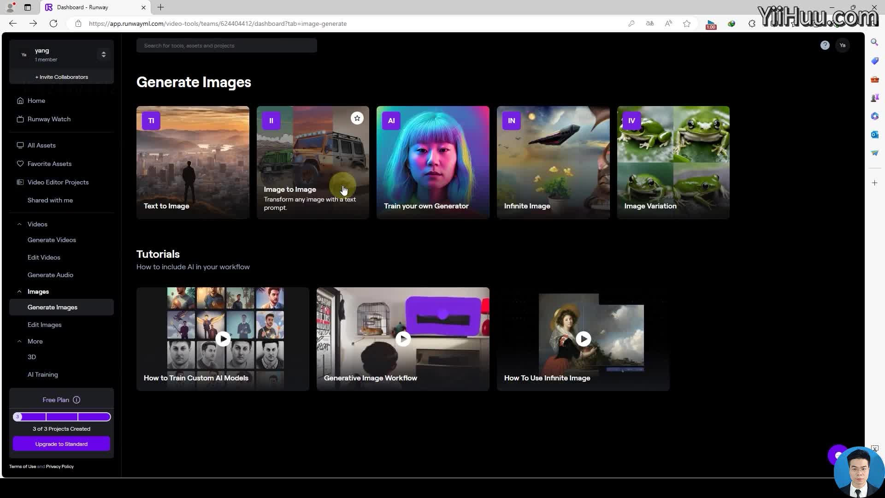
Task: Click the Home icon in sidebar
Action: pyautogui.click(x=20, y=101)
